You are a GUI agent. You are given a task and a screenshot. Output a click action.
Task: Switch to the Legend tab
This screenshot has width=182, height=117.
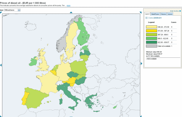(147, 14)
